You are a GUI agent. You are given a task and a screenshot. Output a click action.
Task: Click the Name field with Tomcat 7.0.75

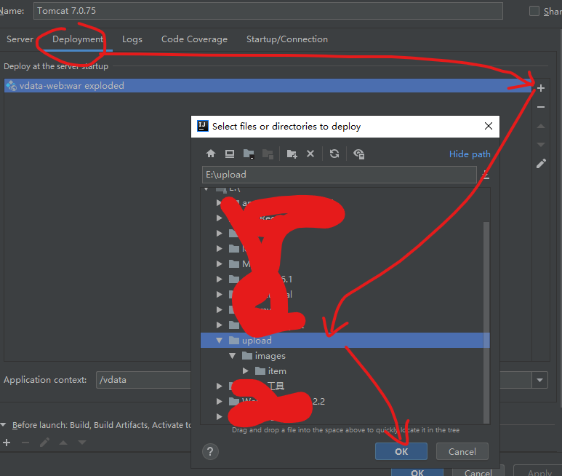click(268, 11)
